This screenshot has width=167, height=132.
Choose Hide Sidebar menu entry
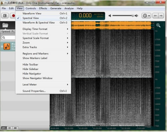tap(43, 69)
